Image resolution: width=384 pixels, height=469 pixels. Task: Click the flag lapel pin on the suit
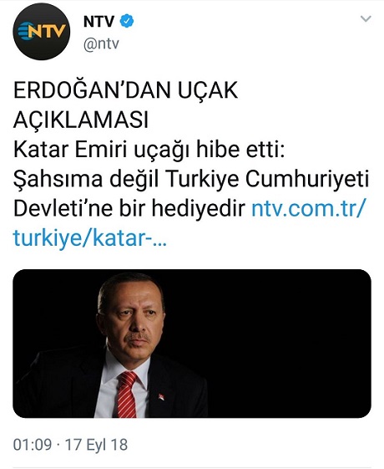pos(161,397)
